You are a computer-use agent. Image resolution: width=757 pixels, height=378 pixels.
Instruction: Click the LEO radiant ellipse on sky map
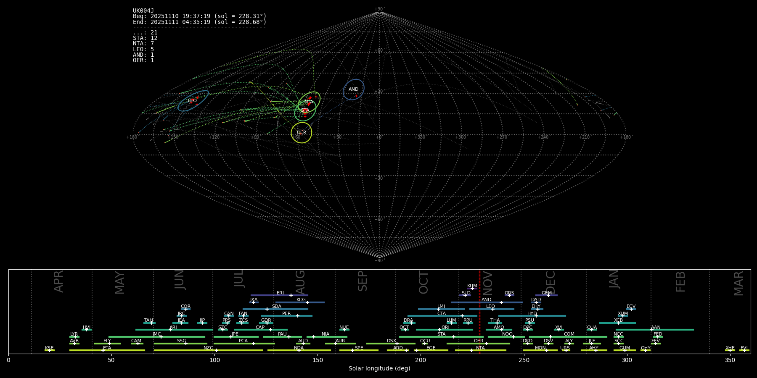point(193,101)
